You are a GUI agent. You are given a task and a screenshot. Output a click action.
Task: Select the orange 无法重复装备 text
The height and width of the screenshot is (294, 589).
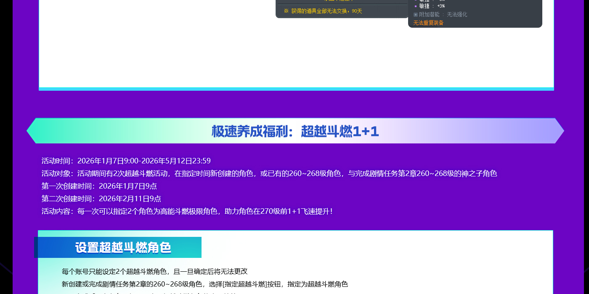pyautogui.click(x=428, y=23)
